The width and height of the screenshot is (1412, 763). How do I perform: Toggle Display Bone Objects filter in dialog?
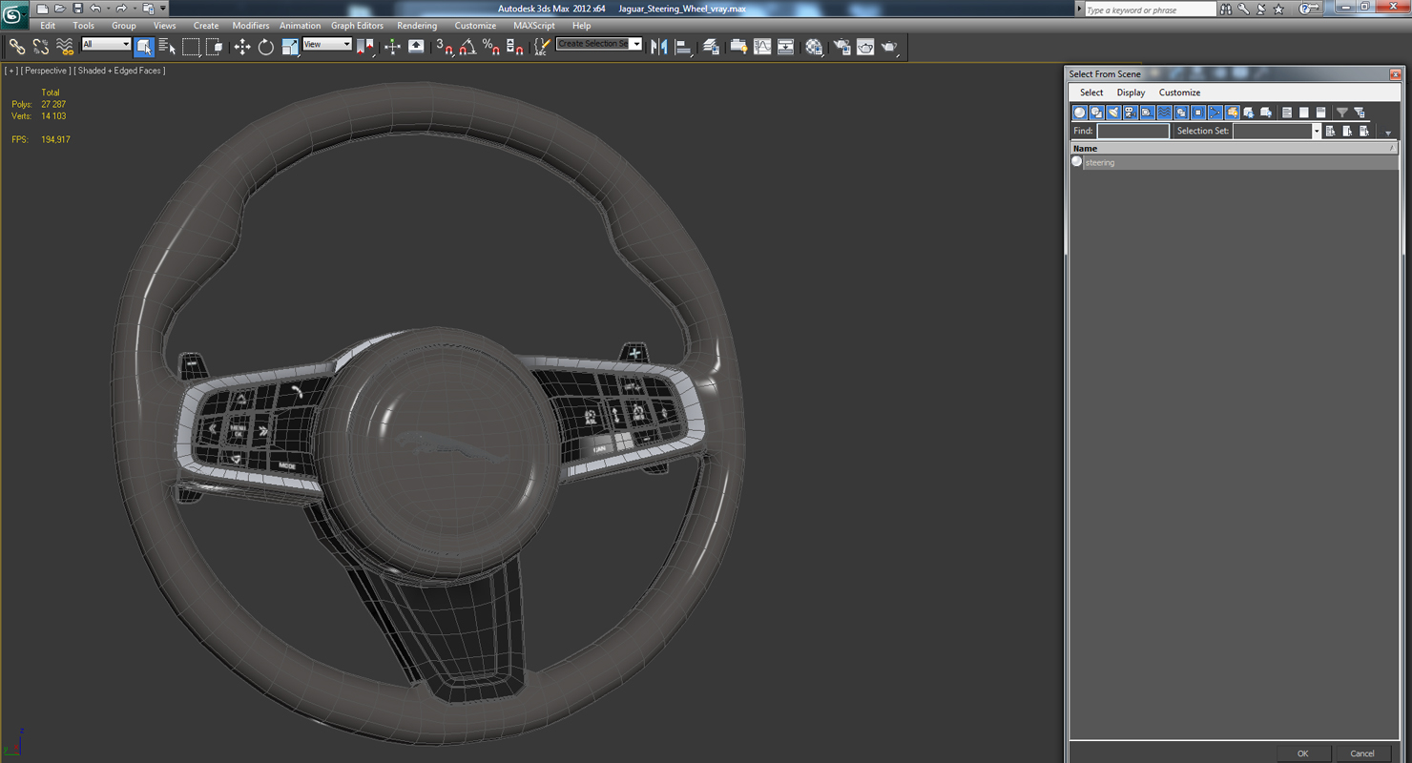(x=1215, y=113)
